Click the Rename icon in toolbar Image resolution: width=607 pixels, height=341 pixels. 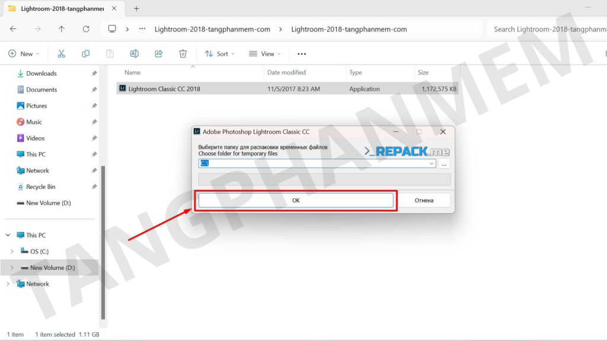(135, 54)
